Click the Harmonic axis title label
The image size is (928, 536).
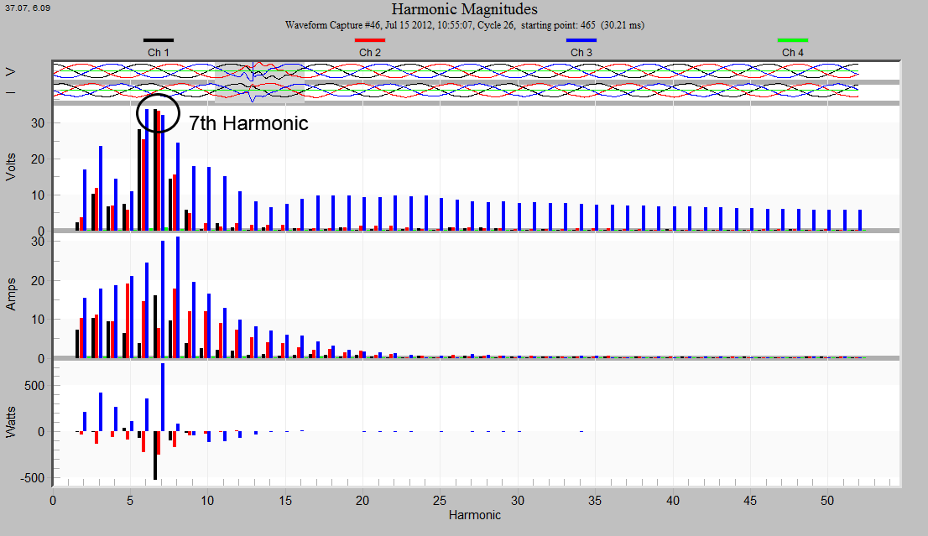(x=474, y=515)
